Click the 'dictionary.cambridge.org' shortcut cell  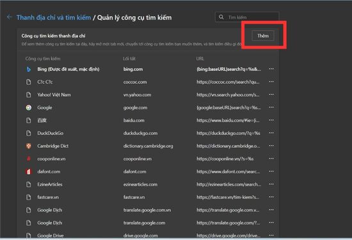point(148,146)
